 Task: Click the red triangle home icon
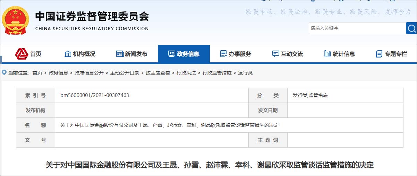coord(22,54)
